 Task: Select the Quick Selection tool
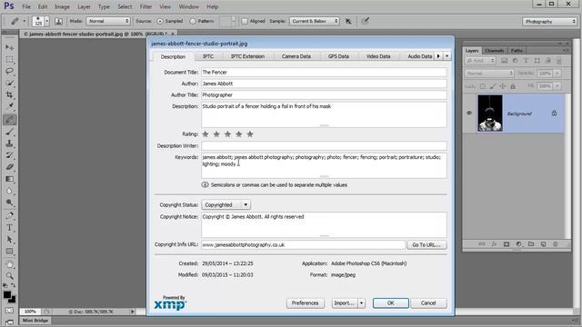(10, 83)
